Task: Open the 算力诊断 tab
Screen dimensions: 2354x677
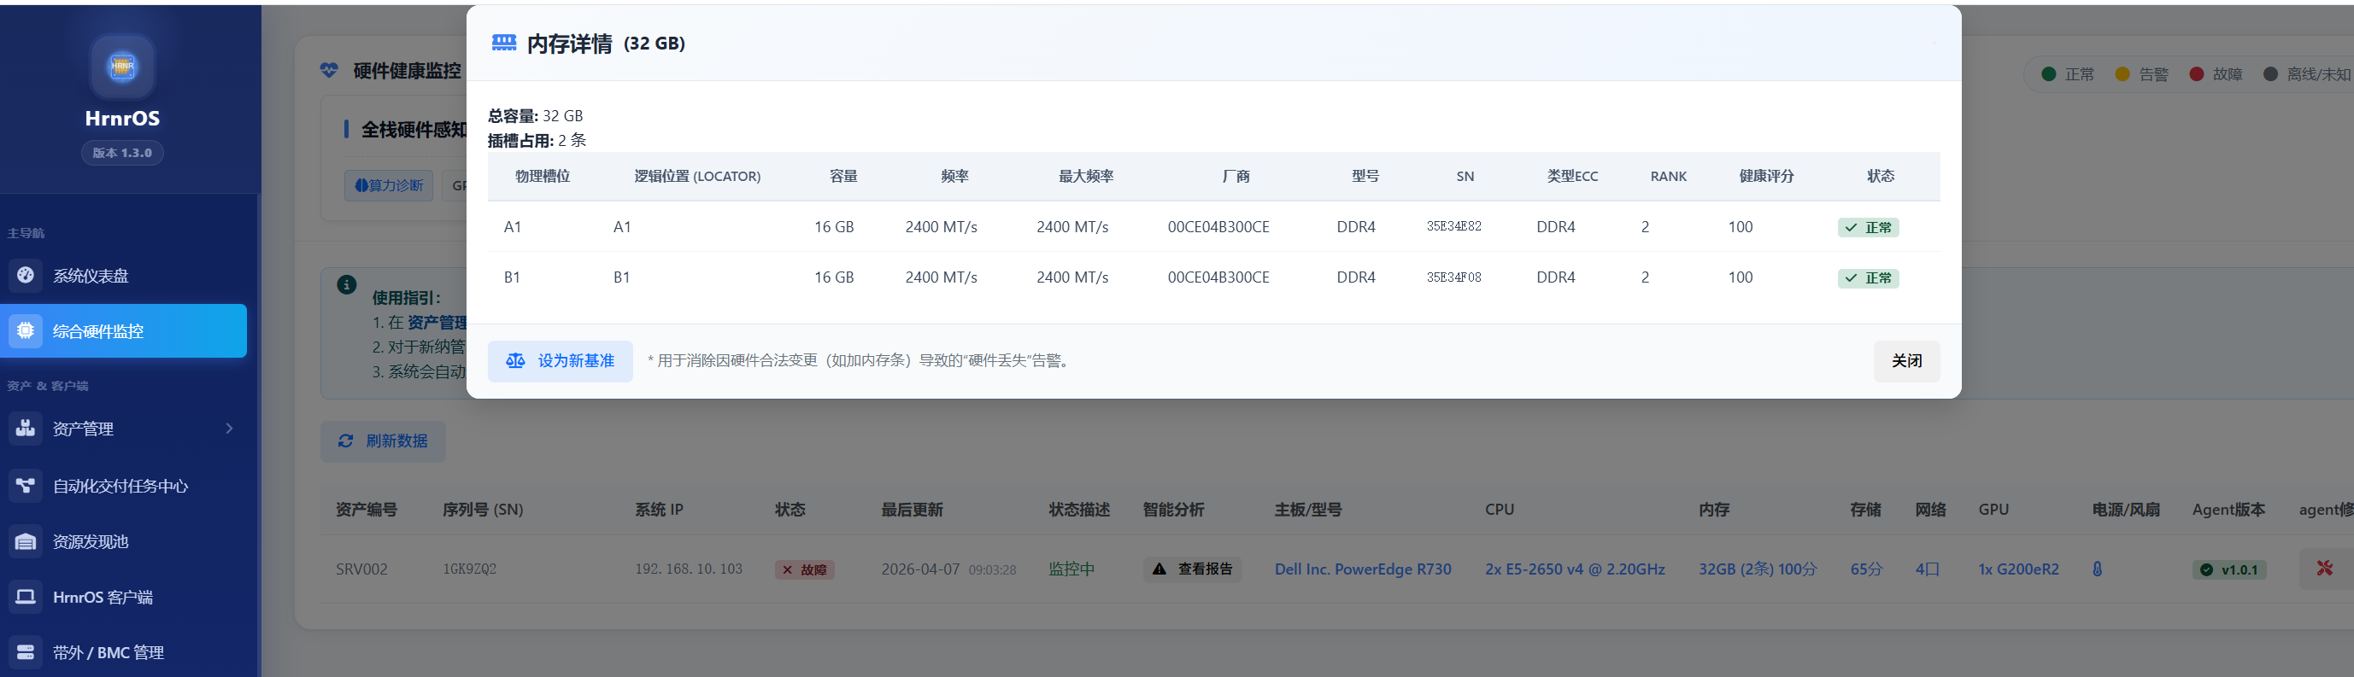Action: (x=389, y=185)
